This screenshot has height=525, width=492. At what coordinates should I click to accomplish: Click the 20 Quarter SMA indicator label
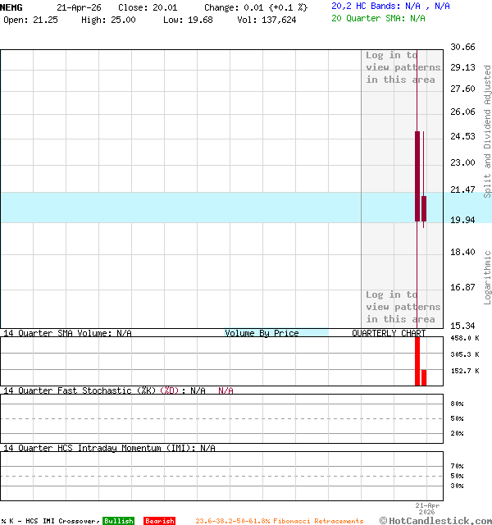tap(378, 17)
